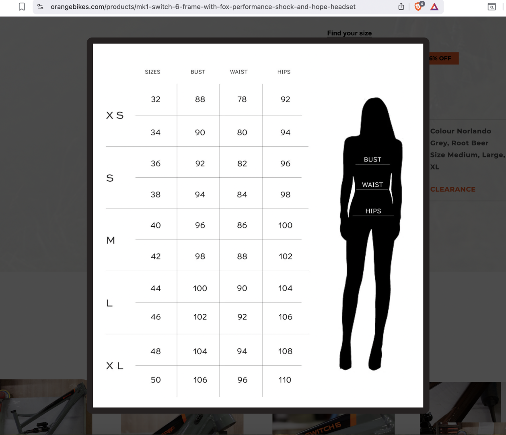506x435 pixels.
Task: Open the Brave Rewards triangle icon
Action: tap(434, 7)
